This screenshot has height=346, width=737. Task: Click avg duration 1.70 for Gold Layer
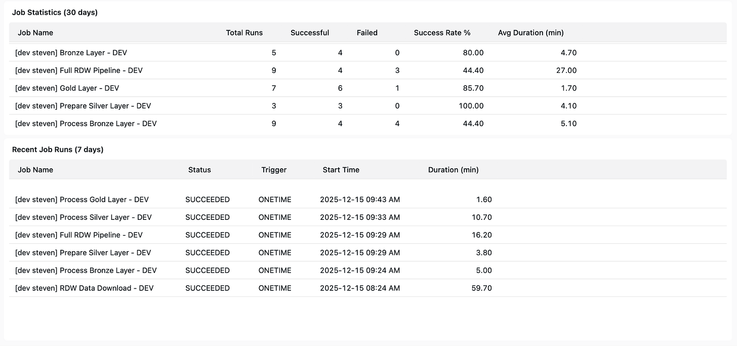pos(568,88)
